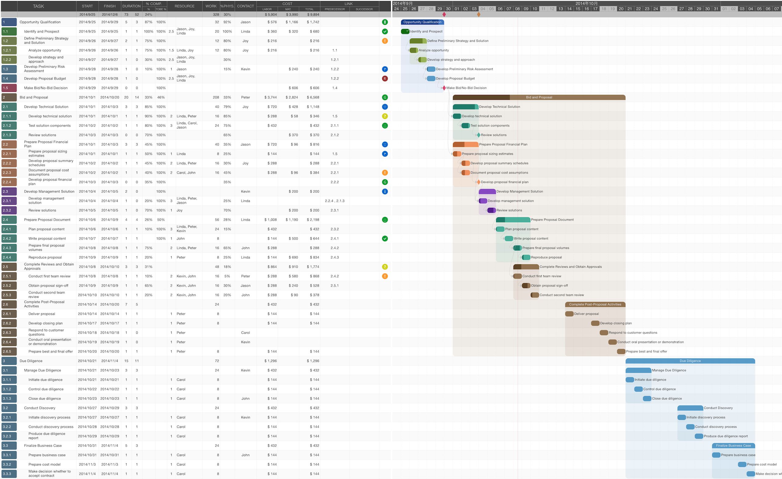Click orange warning icon for Define Preliminary Strategy row
Image resolution: width=782 pixels, height=479 pixels.
pos(385,41)
